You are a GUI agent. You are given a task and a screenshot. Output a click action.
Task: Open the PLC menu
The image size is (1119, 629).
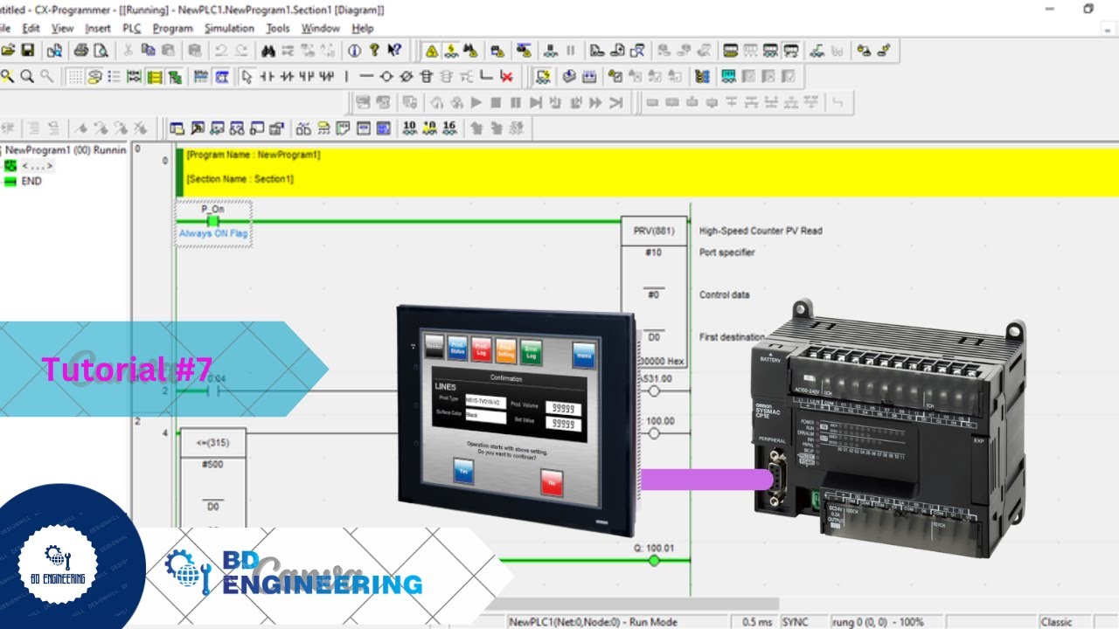click(x=132, y=28)
